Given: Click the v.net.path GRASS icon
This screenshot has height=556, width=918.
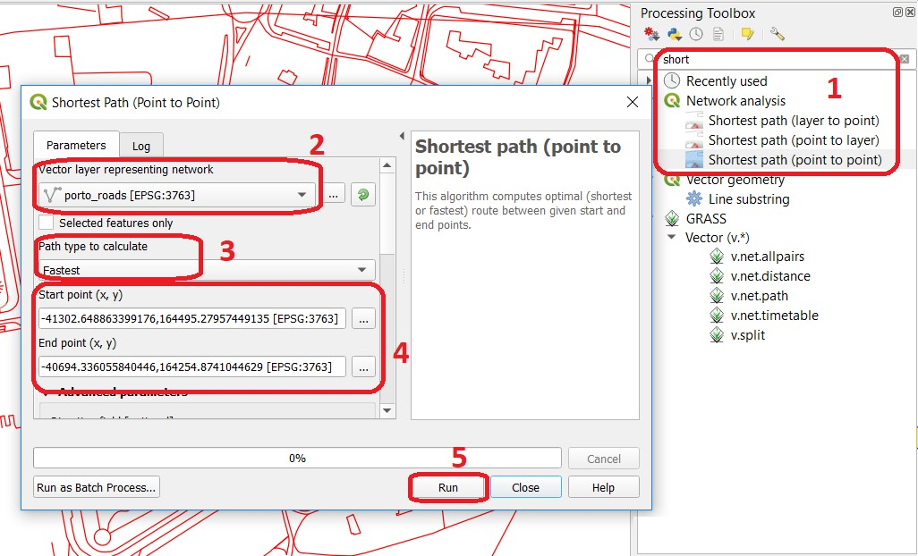Looking at the screenshot, I should 717,296.
